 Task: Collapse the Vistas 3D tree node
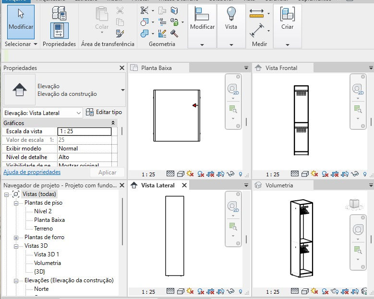click(16, 246)
